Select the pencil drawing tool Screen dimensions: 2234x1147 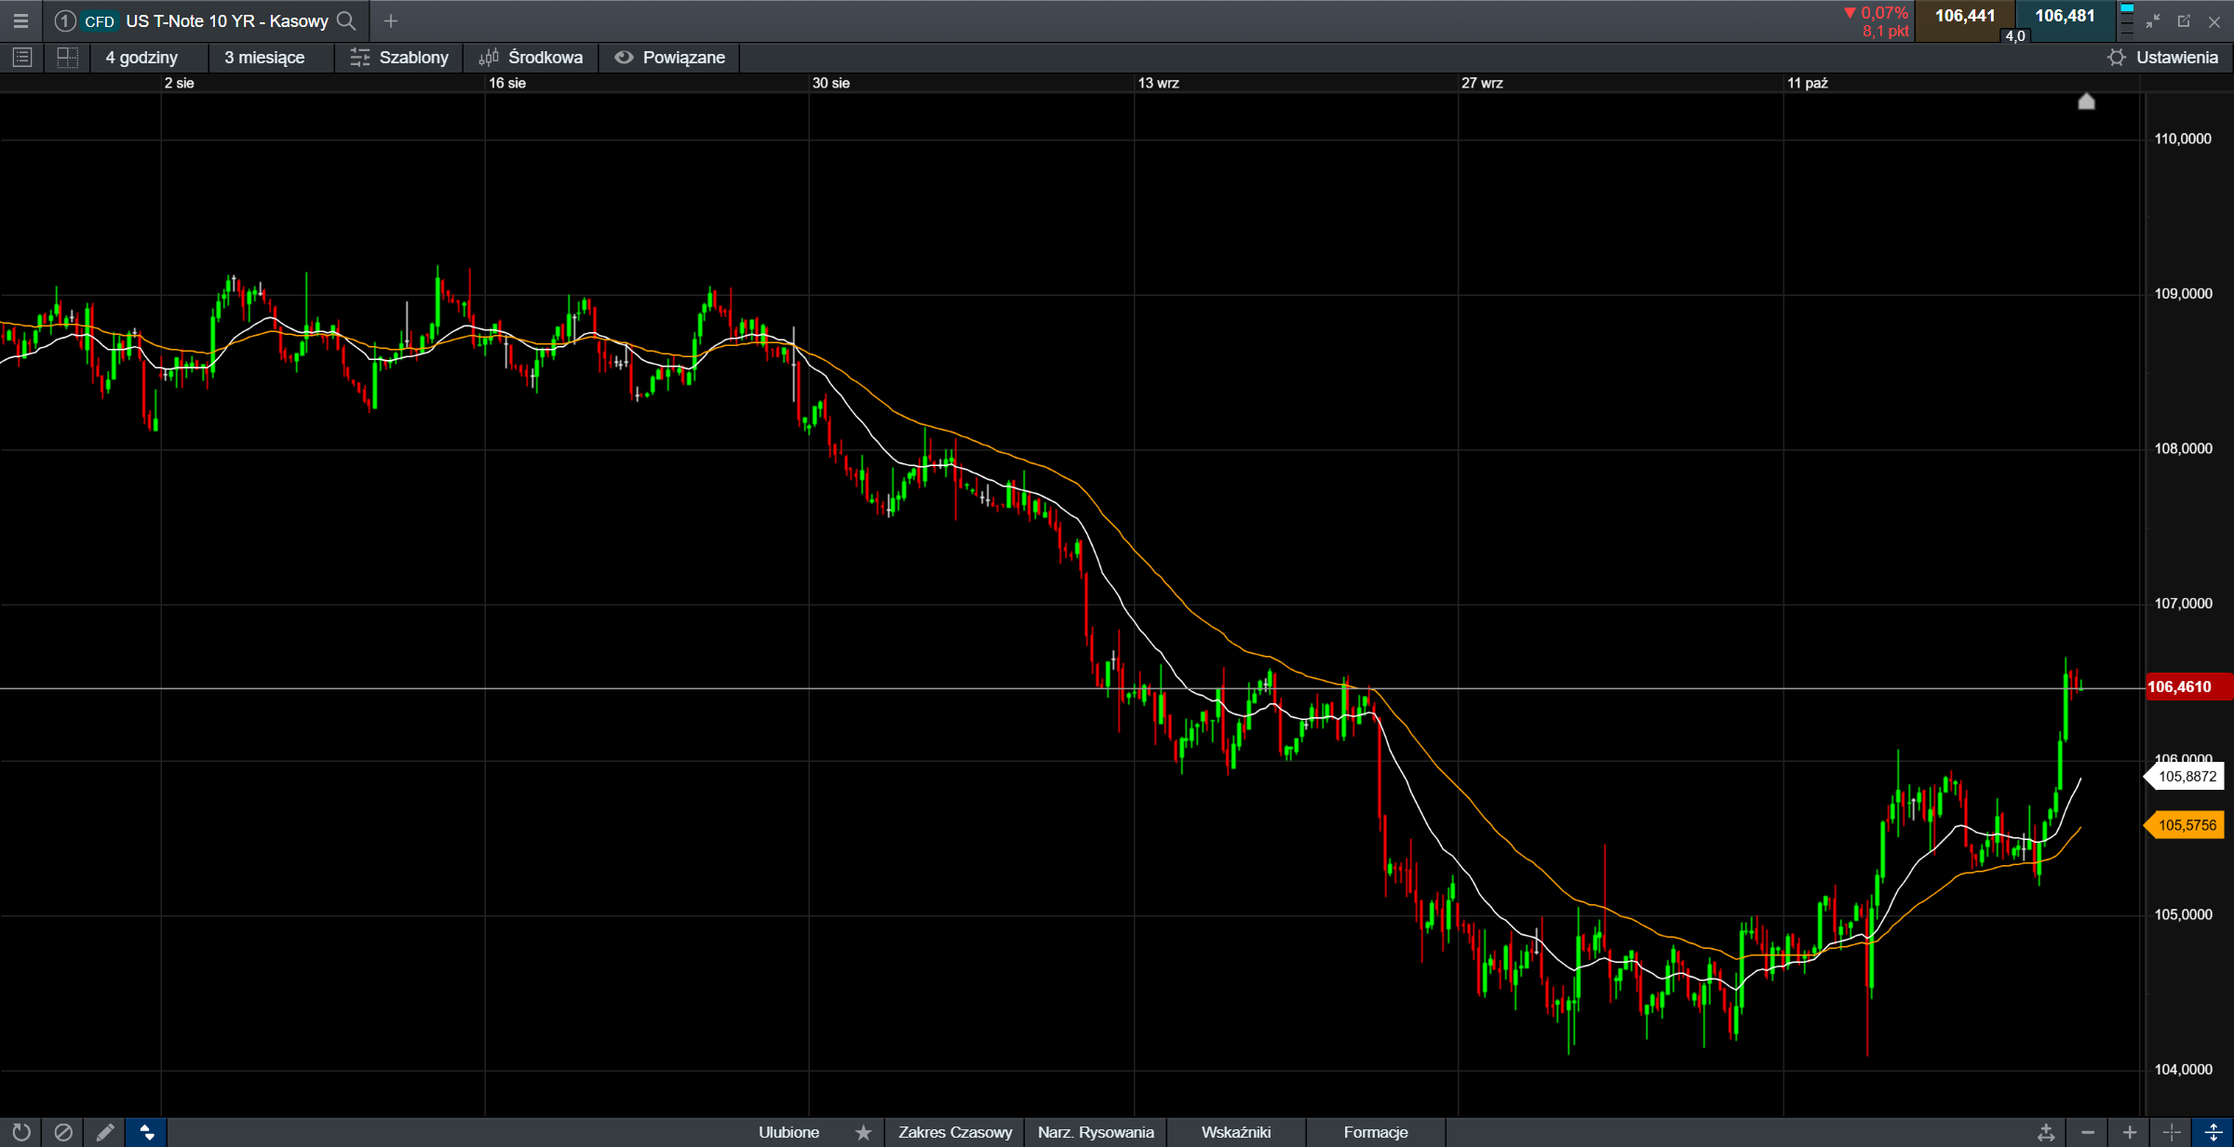(105, 1132)
